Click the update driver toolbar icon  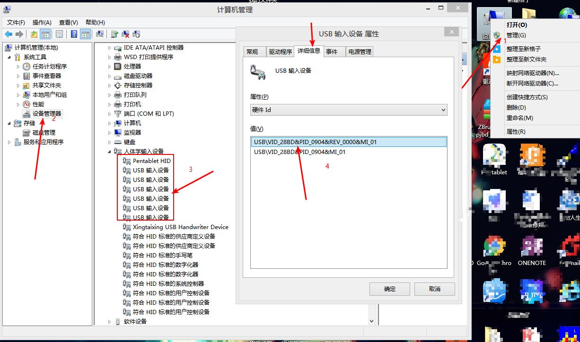(114, 34)
